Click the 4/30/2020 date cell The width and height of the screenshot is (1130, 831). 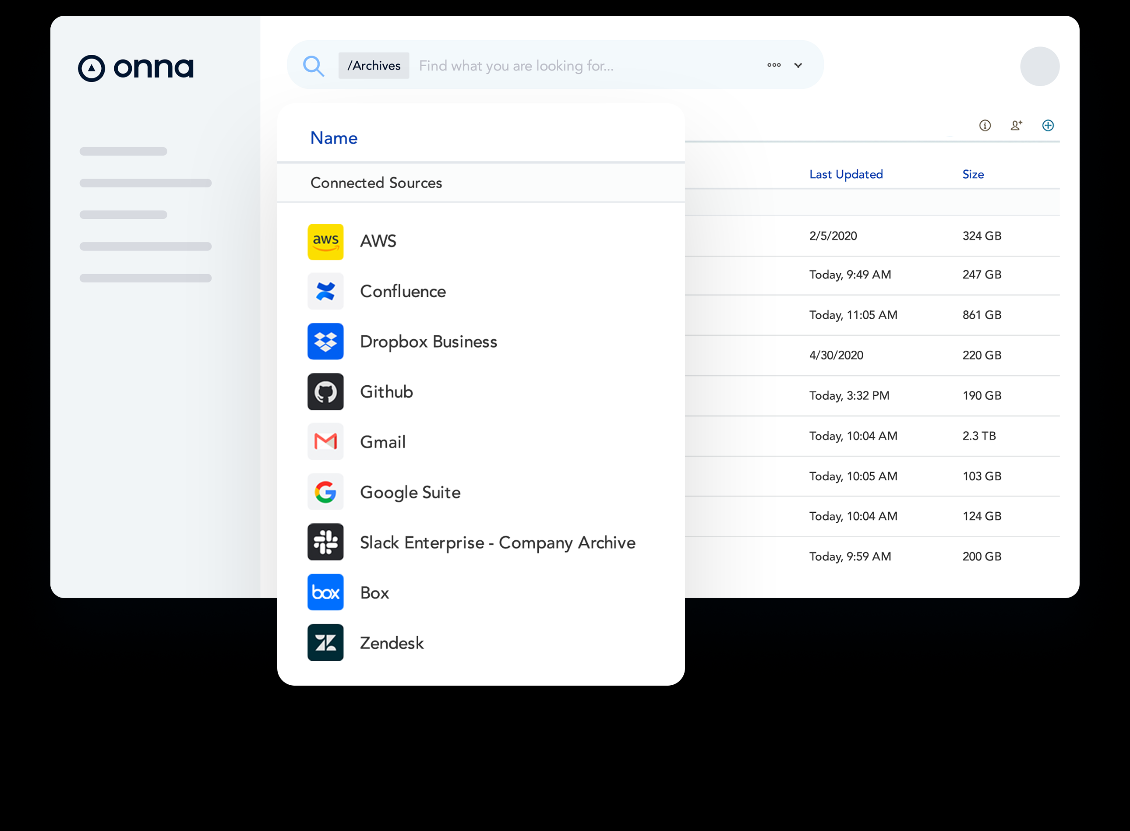click(836, 355)
